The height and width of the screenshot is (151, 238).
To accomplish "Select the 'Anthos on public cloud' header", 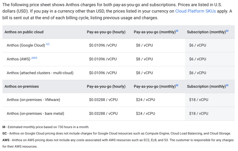I will pyautogui.click(x=24, y=32).
